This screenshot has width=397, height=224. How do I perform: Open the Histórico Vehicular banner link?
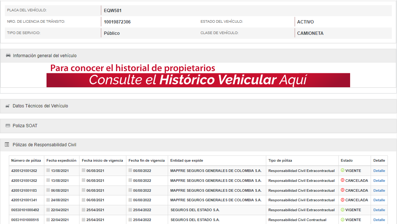point(198,80)
